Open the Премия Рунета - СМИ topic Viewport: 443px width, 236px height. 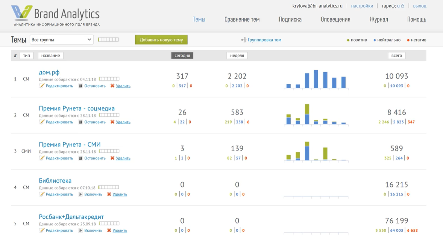(x=70, y=145)
